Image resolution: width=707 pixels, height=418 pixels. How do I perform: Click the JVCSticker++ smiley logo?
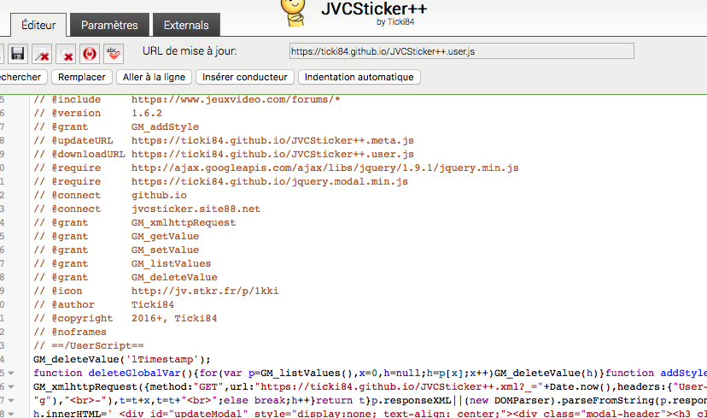point(294,13)
